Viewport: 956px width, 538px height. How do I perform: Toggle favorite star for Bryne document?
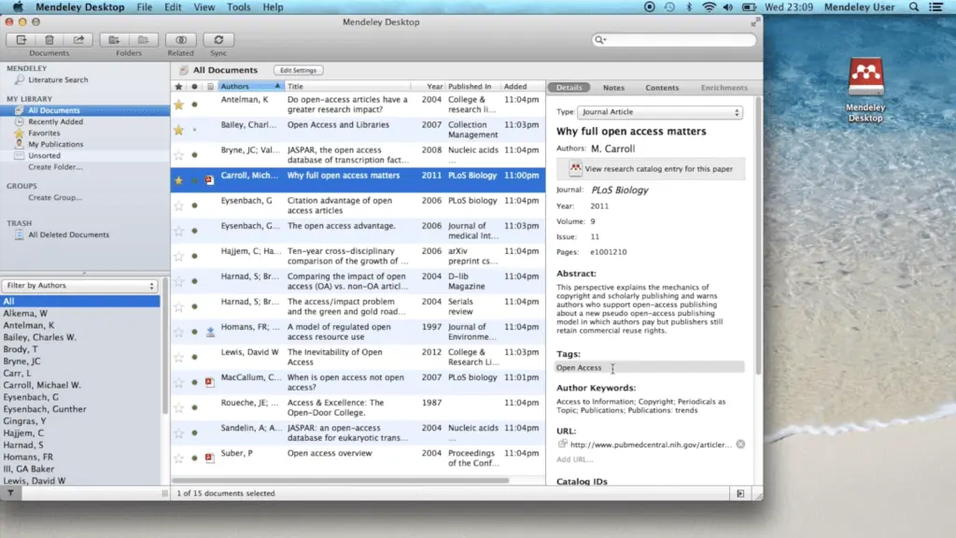(178, 155)
